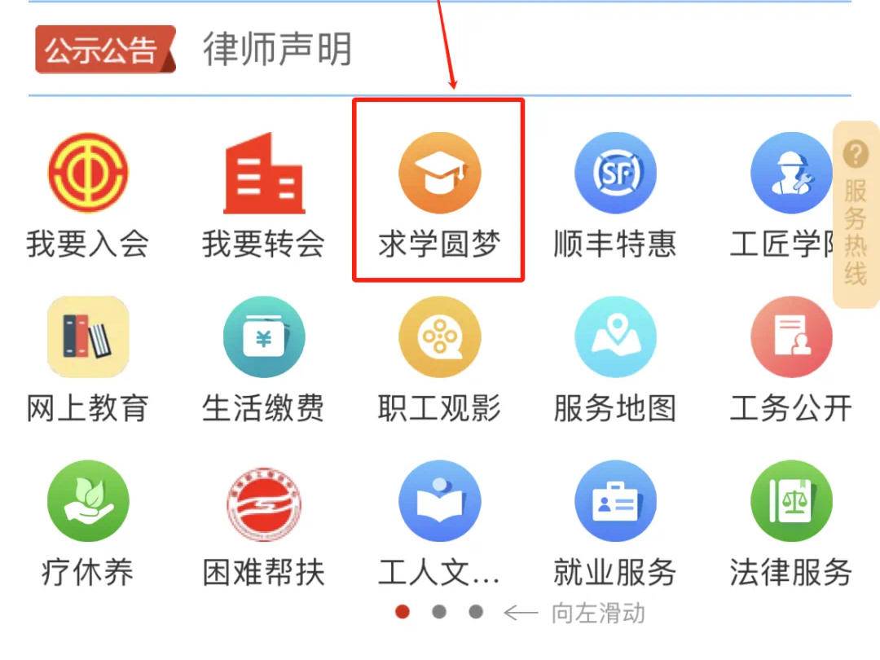Select the 顺丰特惠 SF icon
Image resolution: width=880 pixels, height=660 pixels.
coord(616,173)
